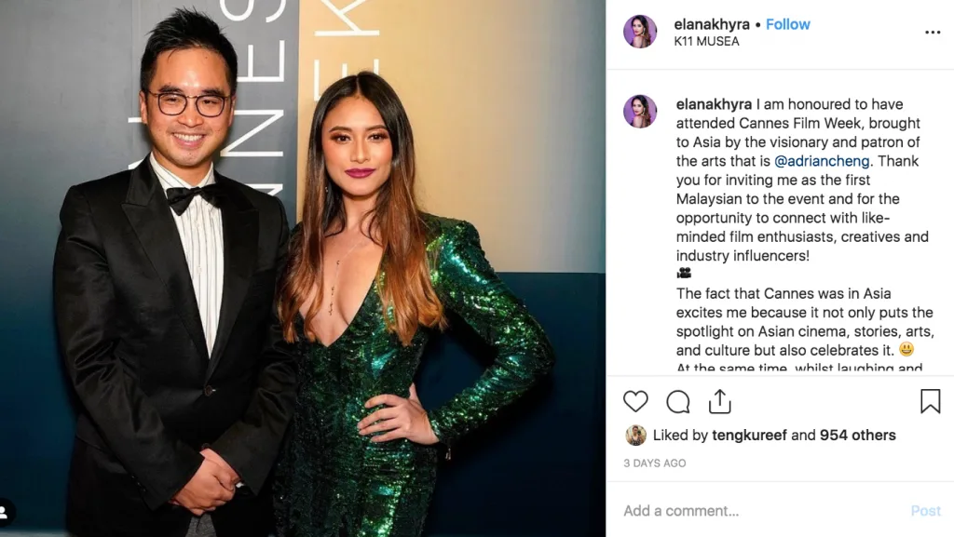
Task: Share the post via share icon
Action: tap(719, 401)
